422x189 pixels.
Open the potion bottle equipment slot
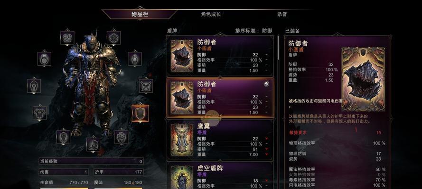point(135,59)
